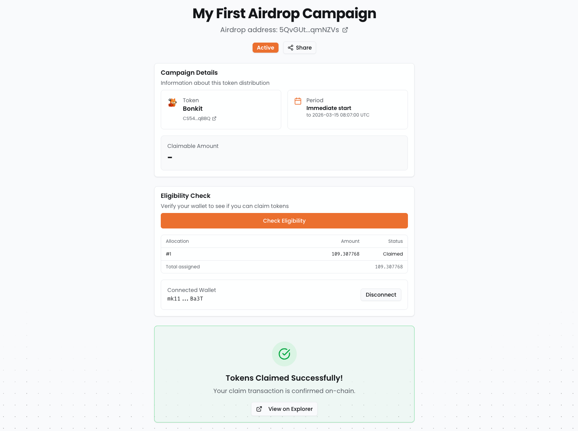Click the external link icon in View on Explorer
Image resolution: width=578 pixels, height=431 pixels.
[x=259, y=409]
